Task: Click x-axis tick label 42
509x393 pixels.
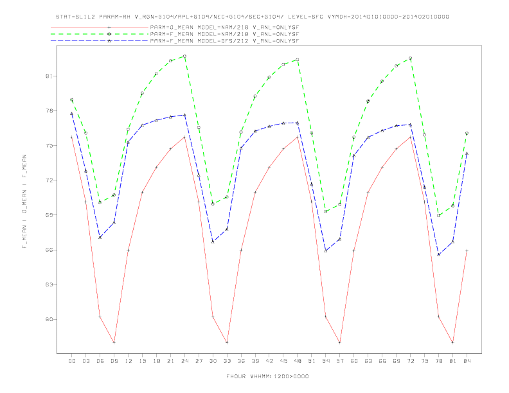Action: 269,361
